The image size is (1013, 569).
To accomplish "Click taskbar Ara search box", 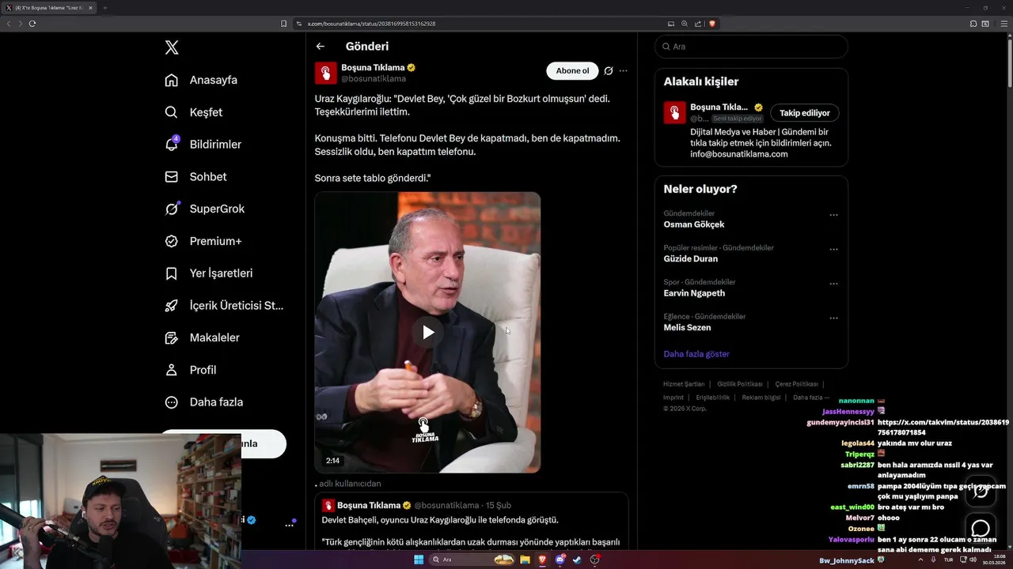I will point(473,560).
